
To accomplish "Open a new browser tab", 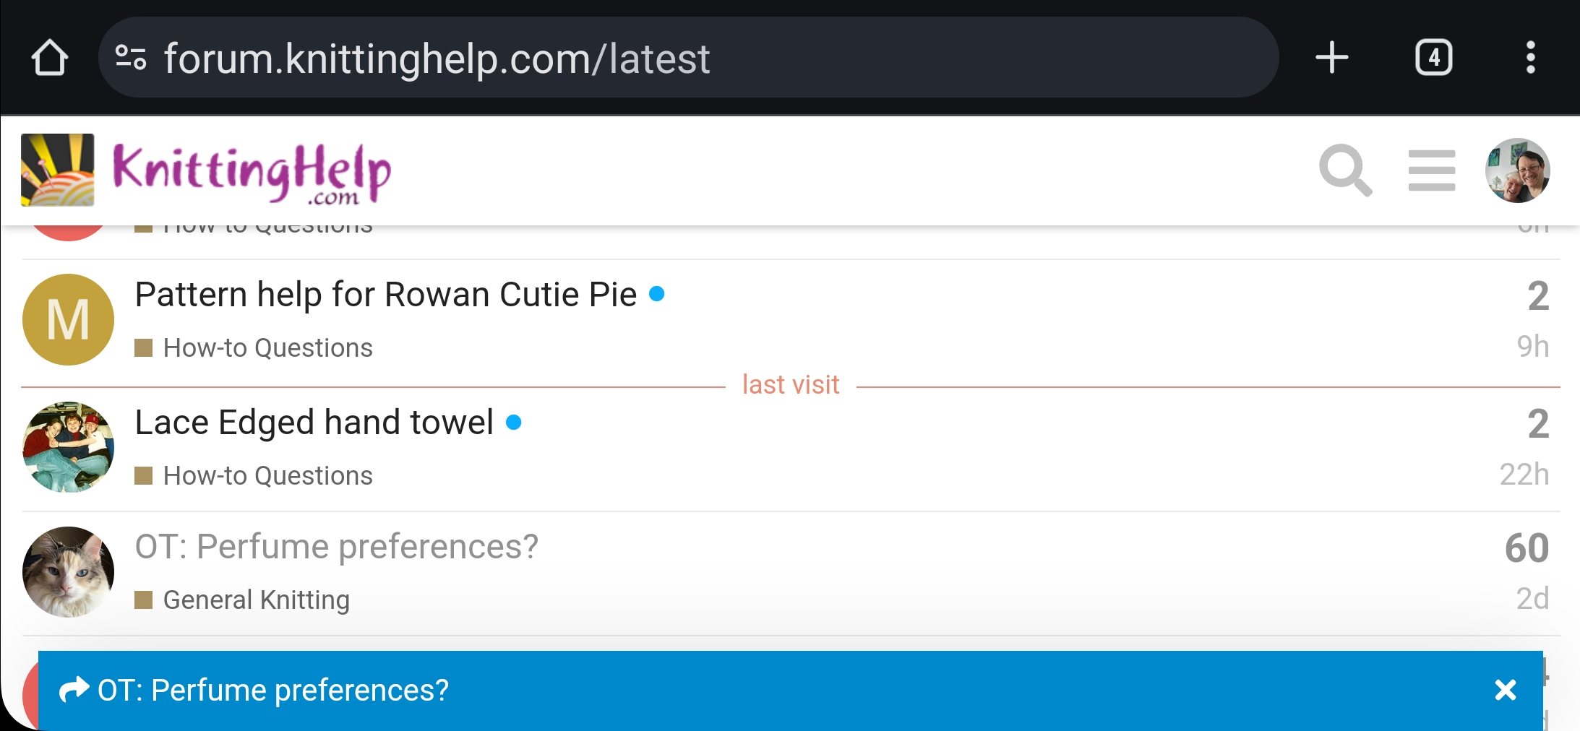I will 1331,58.
